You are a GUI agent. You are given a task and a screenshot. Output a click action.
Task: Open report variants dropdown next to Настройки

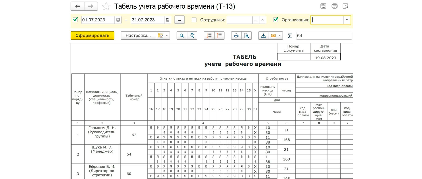(163, 36)
